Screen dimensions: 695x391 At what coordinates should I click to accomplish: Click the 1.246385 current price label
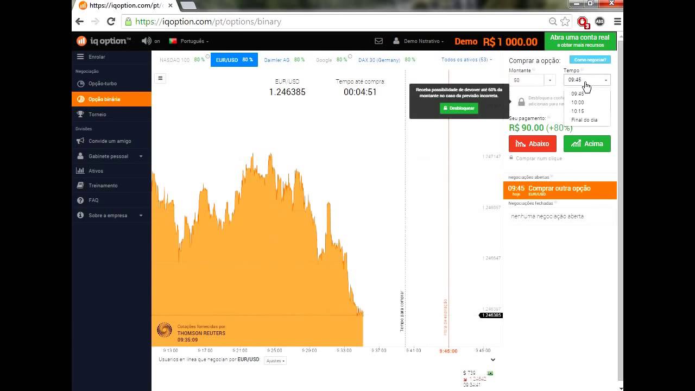point(491,315)
